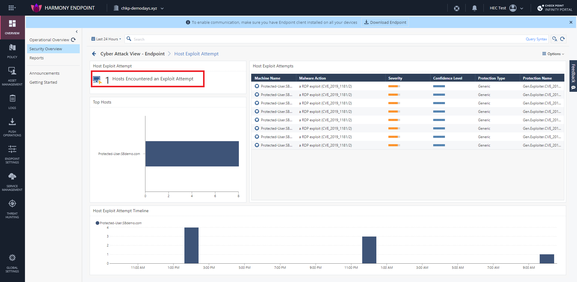Open the Feedback side tab
This screenshot has width=577, height=282.
[573, 76]
